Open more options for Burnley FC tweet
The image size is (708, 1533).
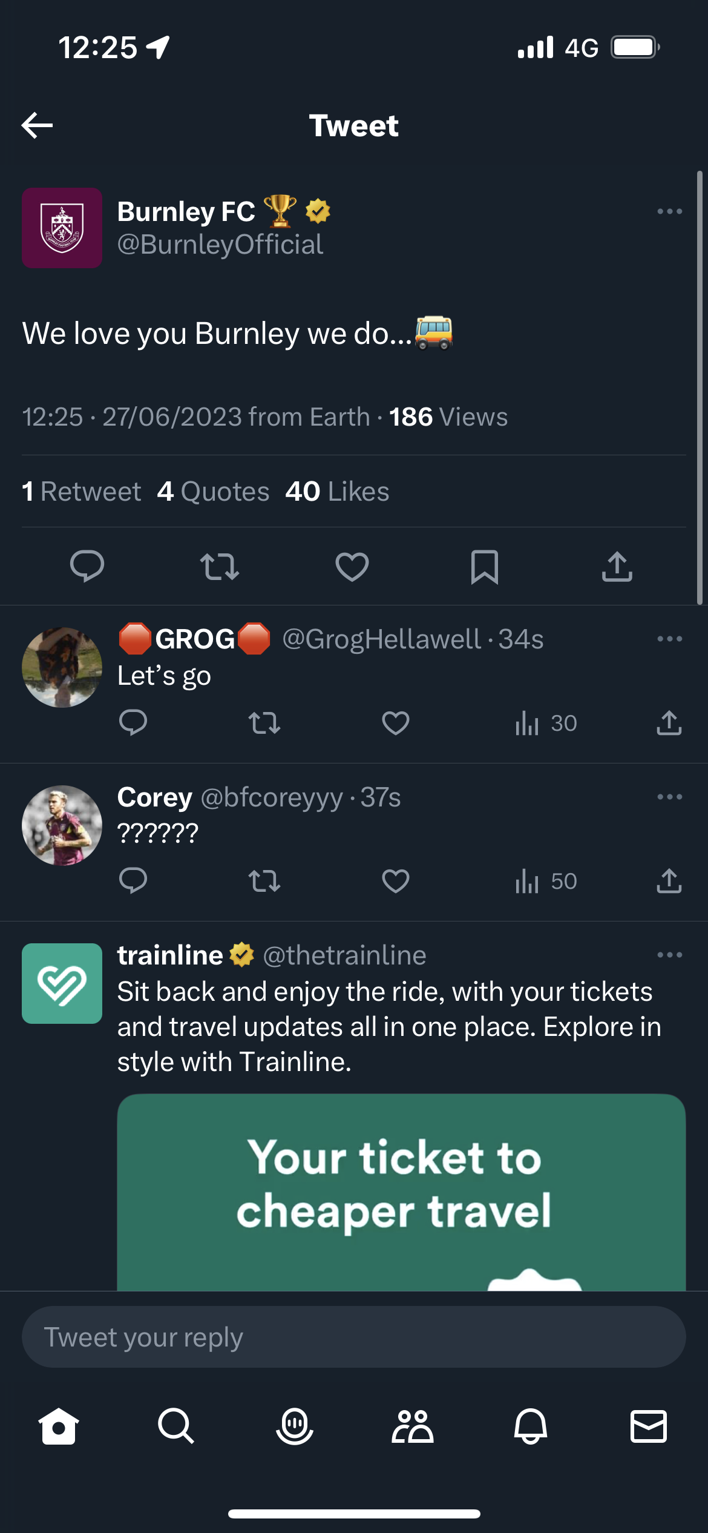[x=669, y=211]
